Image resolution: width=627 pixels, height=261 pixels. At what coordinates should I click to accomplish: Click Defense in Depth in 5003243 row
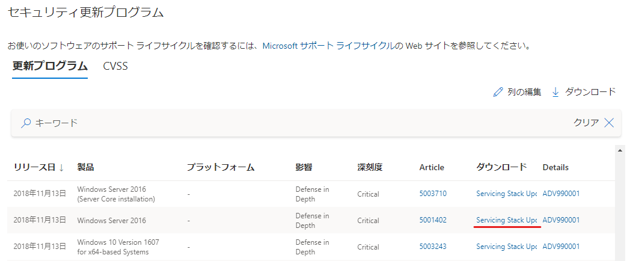313,247
